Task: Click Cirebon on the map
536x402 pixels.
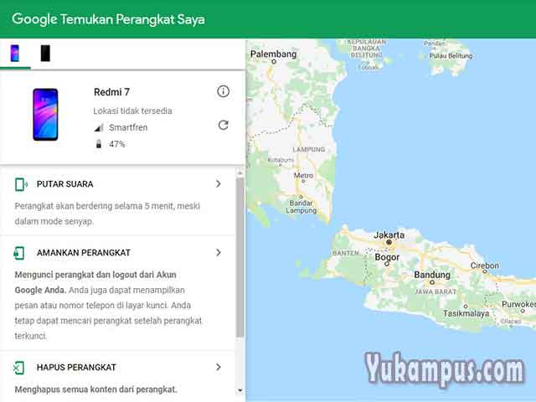Action: coord(484,265)
